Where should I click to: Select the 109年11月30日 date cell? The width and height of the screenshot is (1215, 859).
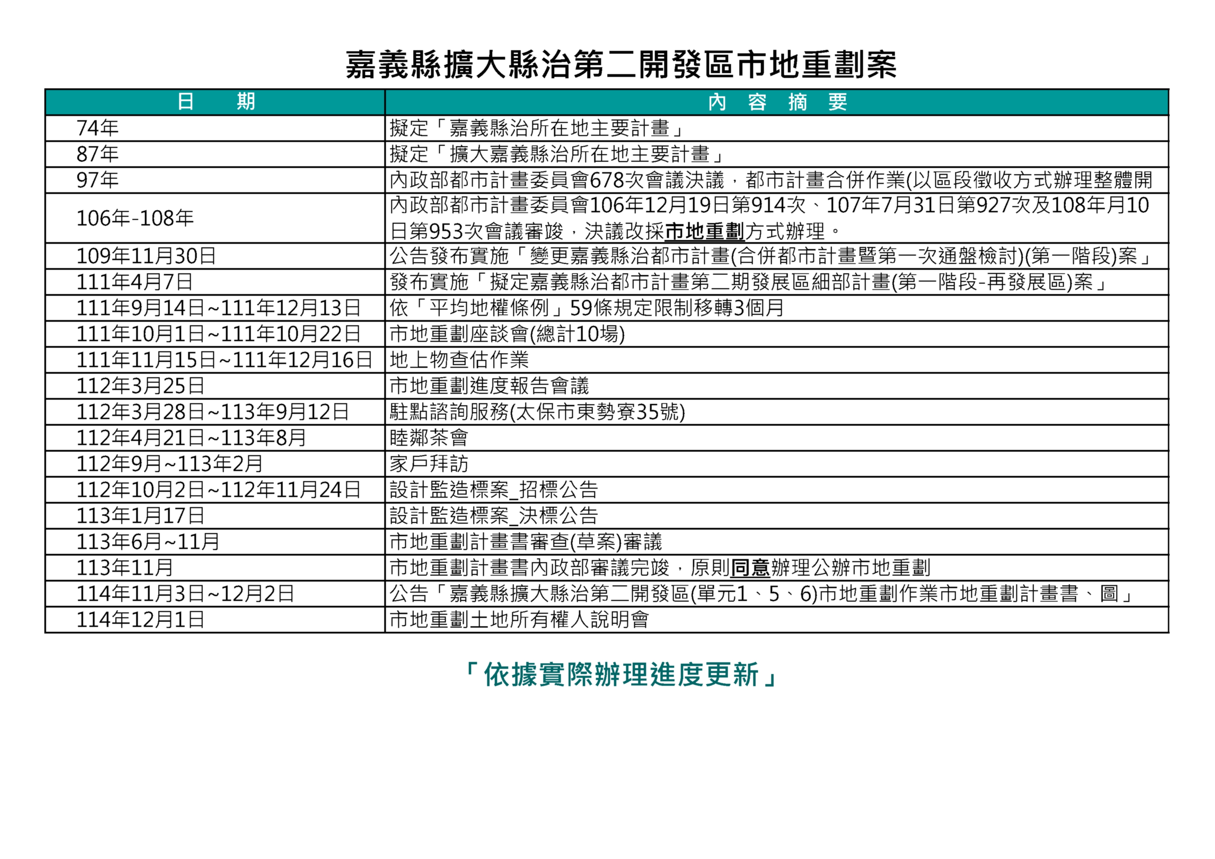point(146,256)
